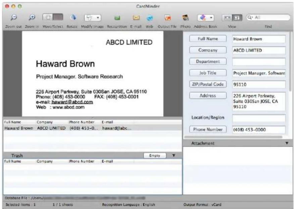Sort Trash list by E-mail header
The height and width of the screenshot is (209, 294).
click(x=107, y=161)
